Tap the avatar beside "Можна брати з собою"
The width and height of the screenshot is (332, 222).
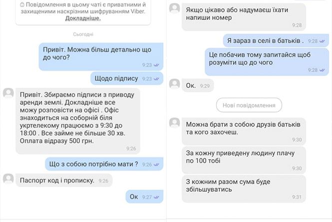(174, 123)
